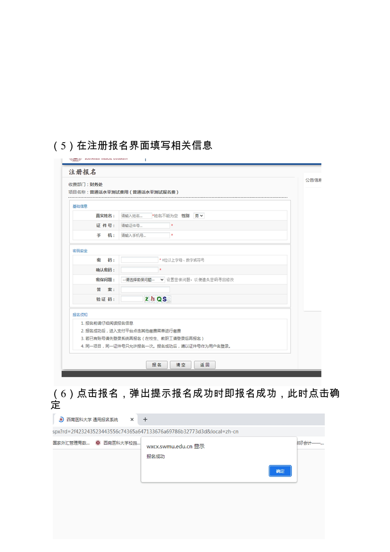Screen dimensions: 390x552
Task: Click the 手机 phone number field
Action: [145, 235]
